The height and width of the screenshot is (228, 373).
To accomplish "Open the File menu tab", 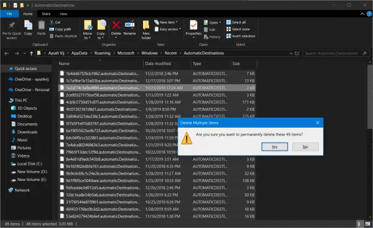I will pyautogui.click(x=9, y=14).
